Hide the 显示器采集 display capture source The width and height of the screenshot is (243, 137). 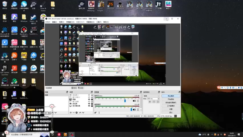pyautogui.click(x=89, y=106)
